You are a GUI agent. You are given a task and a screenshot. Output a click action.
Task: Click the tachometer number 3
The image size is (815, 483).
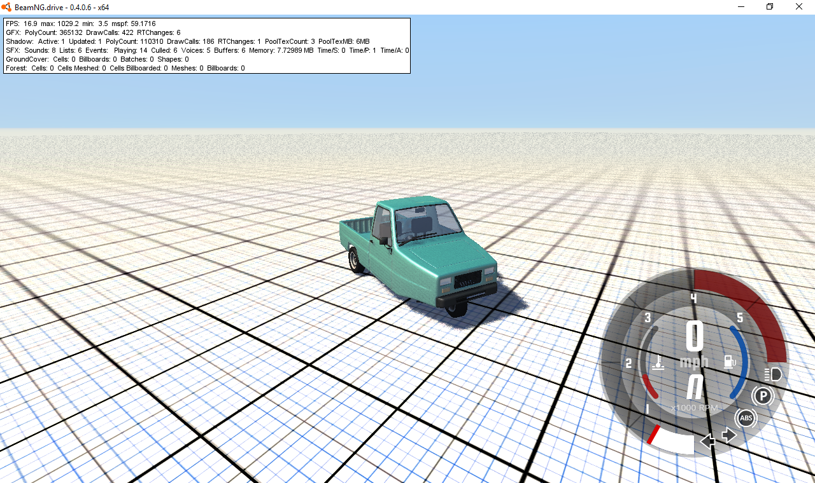coord(648,318)
